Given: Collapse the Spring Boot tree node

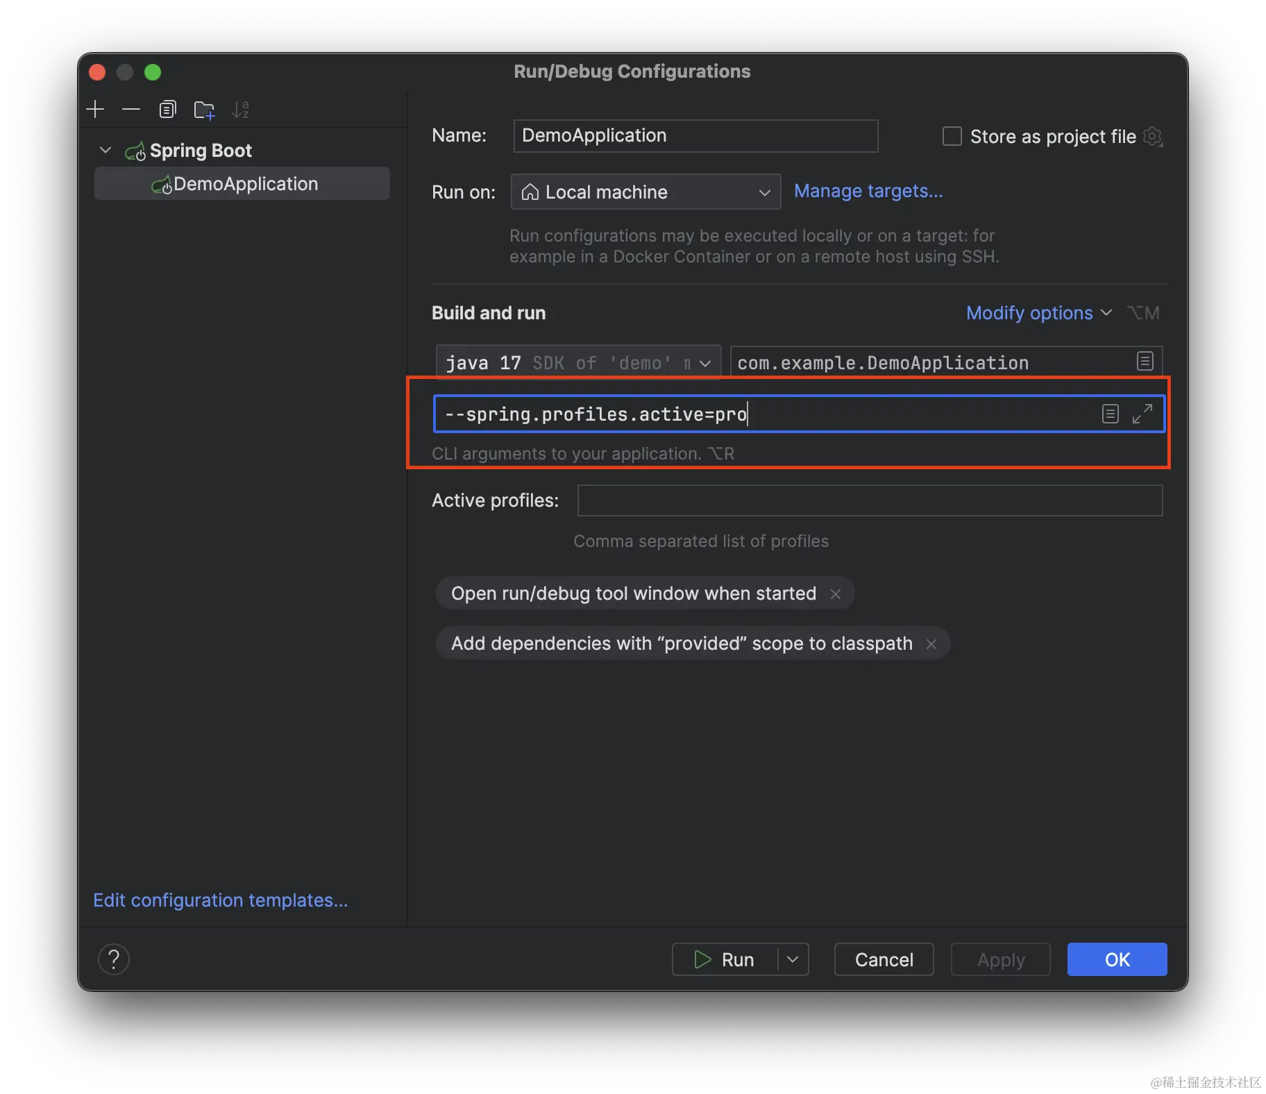Looking at the screenshot, I should [105, 150].
